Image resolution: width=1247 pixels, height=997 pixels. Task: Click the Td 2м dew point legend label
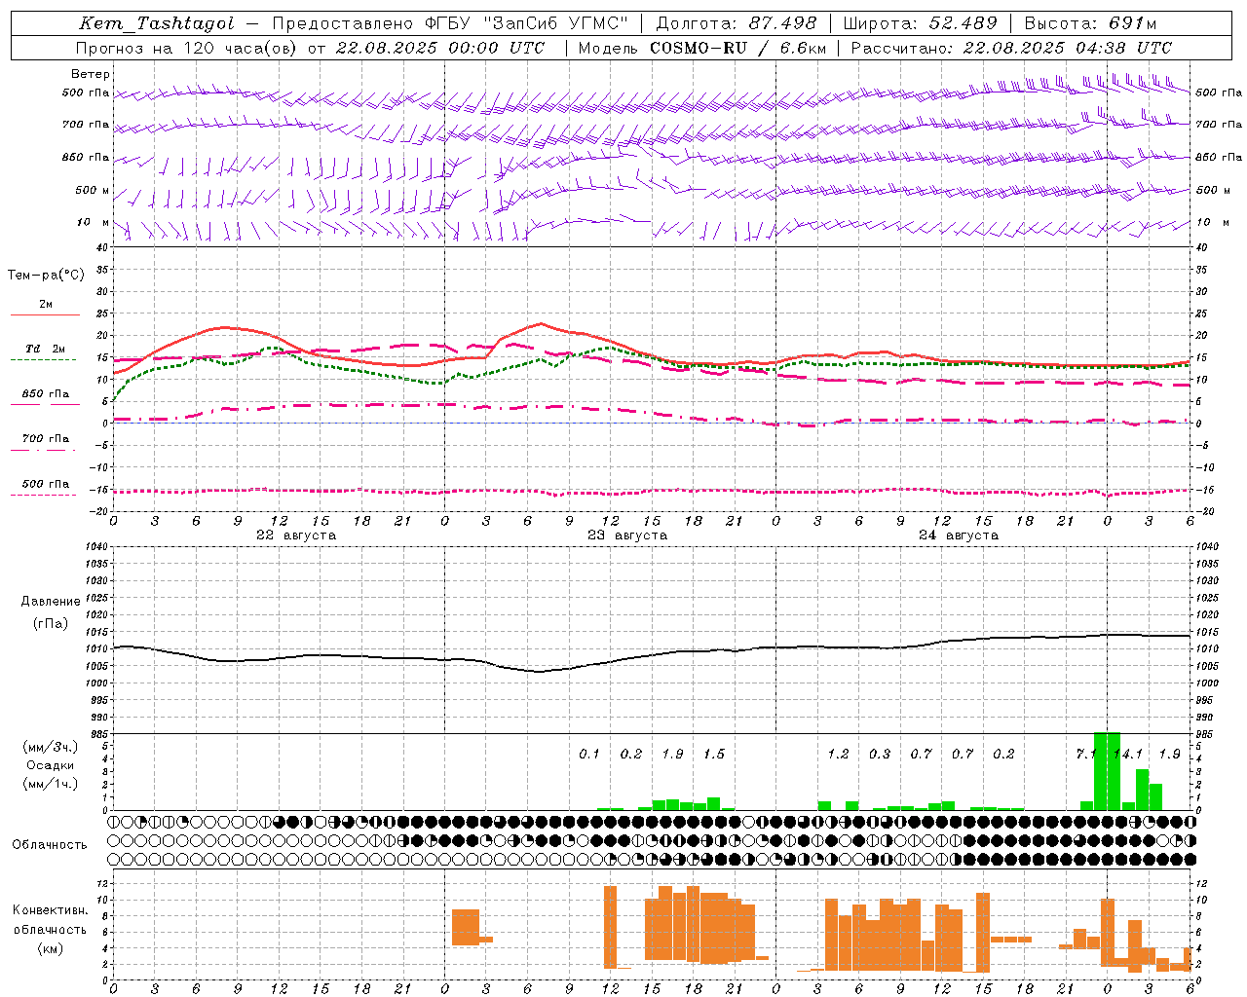coord(46,349)
